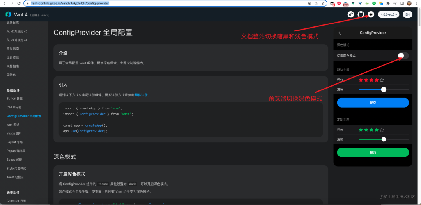
Task: Click the 引入 section heading
Action: (x=63, y=85)
